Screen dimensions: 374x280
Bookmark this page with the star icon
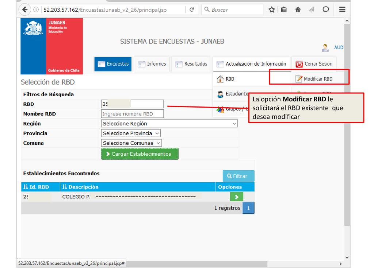point(272,10)
